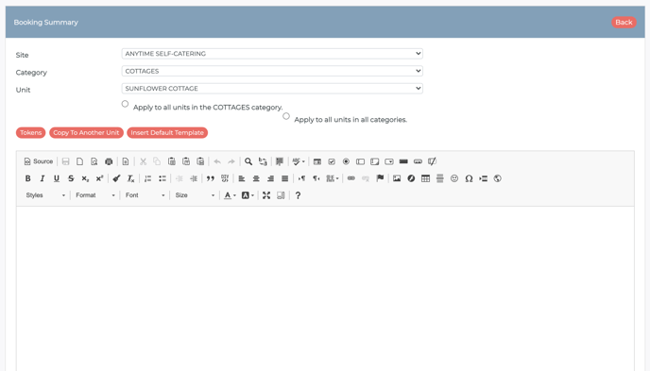Maximize the editor
The image size is (650, 371).
pyautogui.click(x=266, y=195)
